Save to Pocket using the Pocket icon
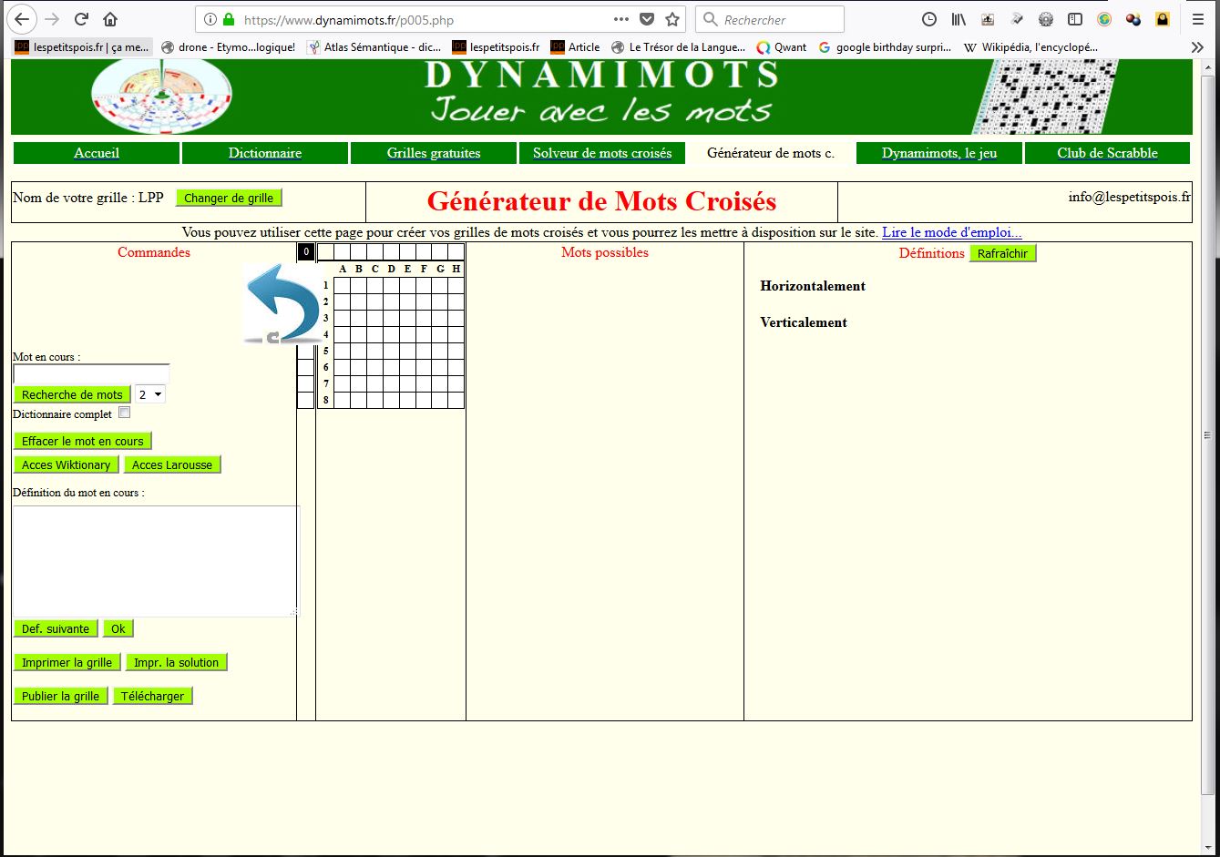 pos(646,19)
